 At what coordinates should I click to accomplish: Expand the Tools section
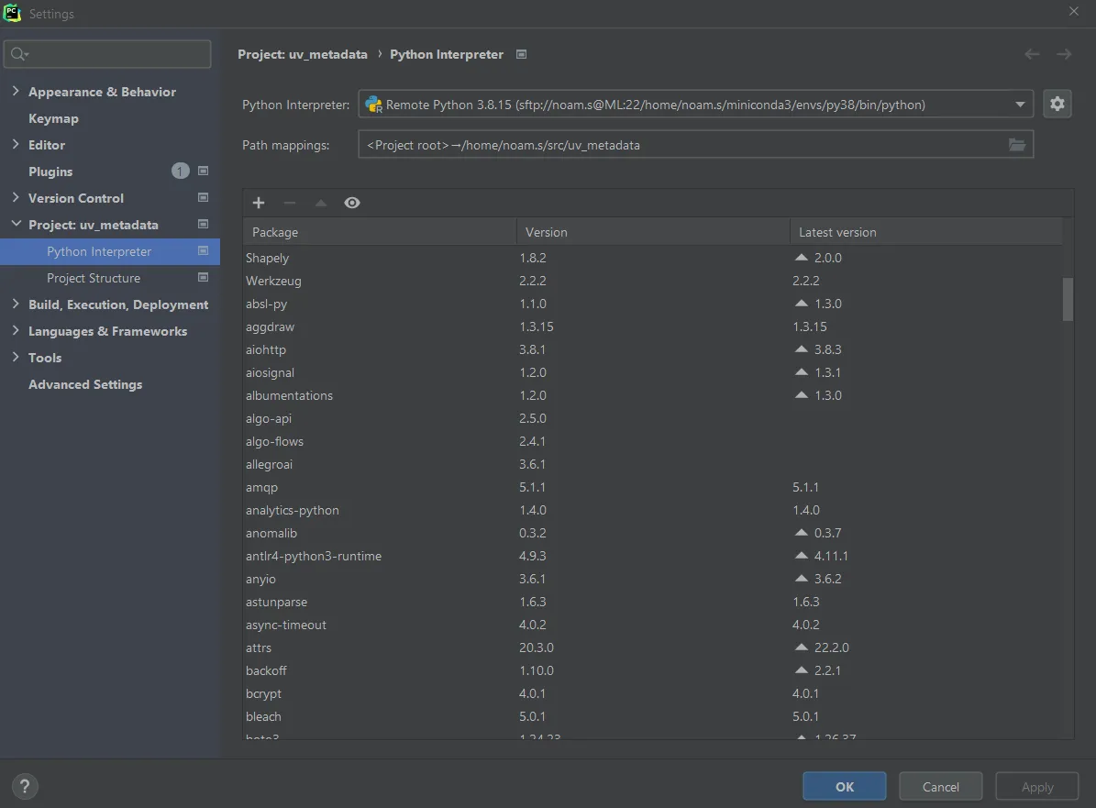pyautogui.click(x=16, y=357)
